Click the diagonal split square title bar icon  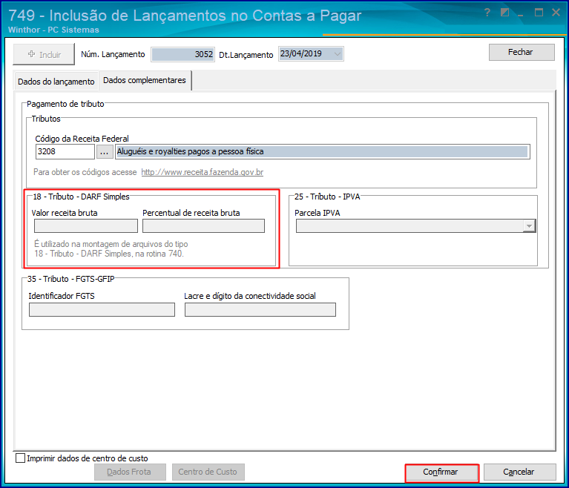pos(504,13)
